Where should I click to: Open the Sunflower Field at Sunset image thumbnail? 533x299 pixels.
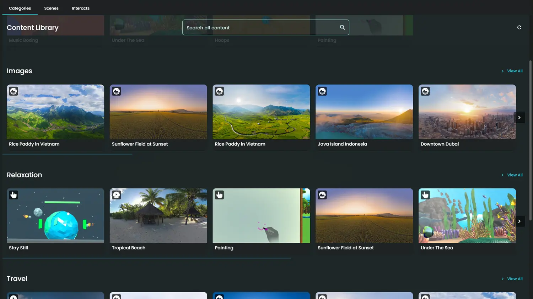(x=158, y=112)
